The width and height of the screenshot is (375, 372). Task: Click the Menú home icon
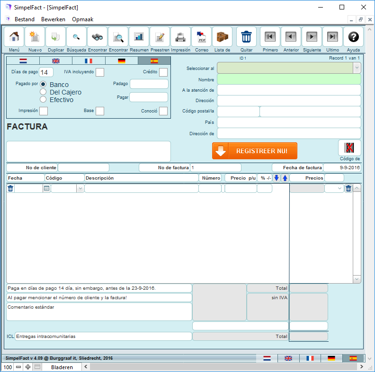tap(14, 37)
